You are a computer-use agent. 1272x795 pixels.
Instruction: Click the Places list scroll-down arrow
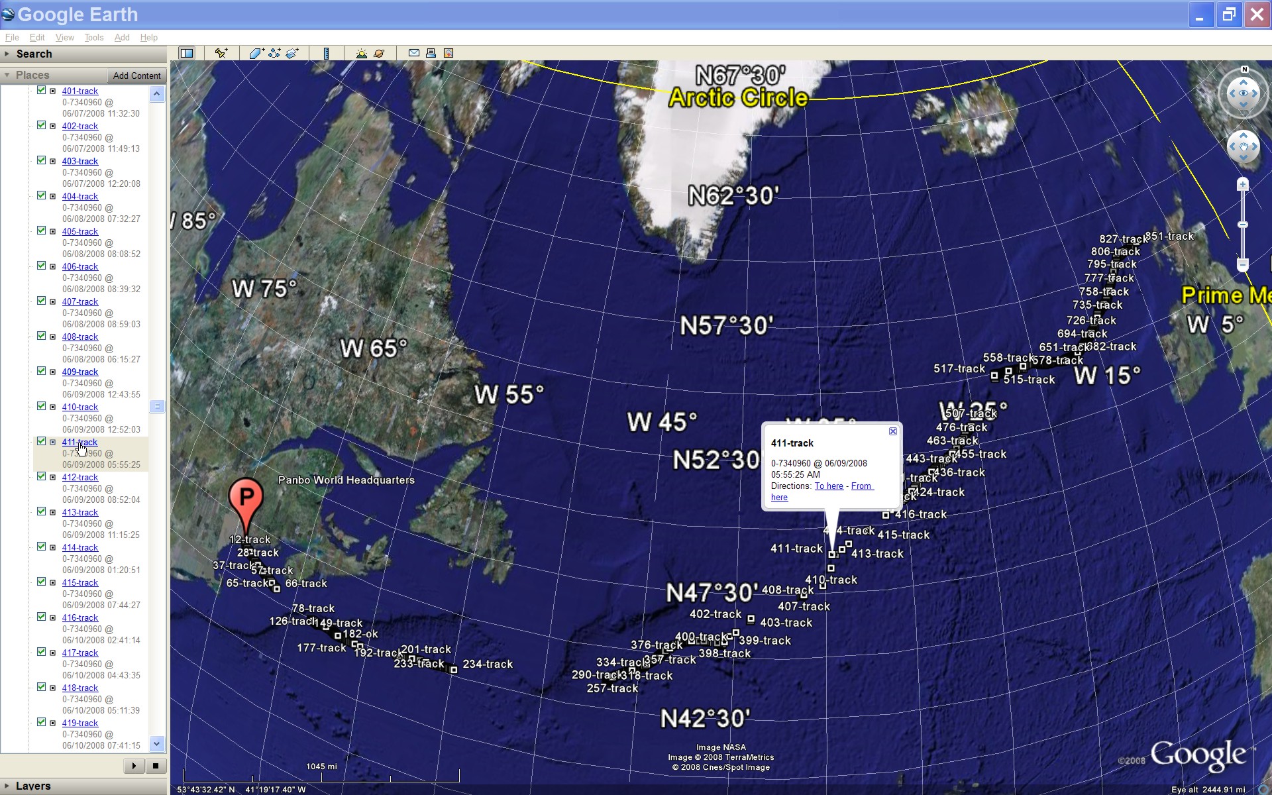tap(157, 744)
